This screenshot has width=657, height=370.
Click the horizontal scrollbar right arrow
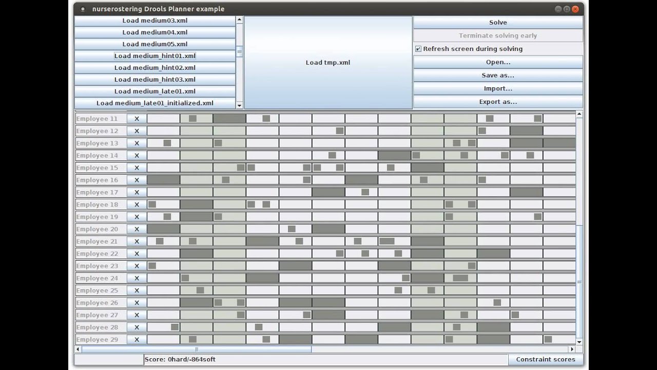pyautogui.click(x=572, y=349)
